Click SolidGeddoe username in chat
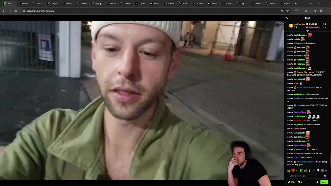331x186 pixels. 299,43
